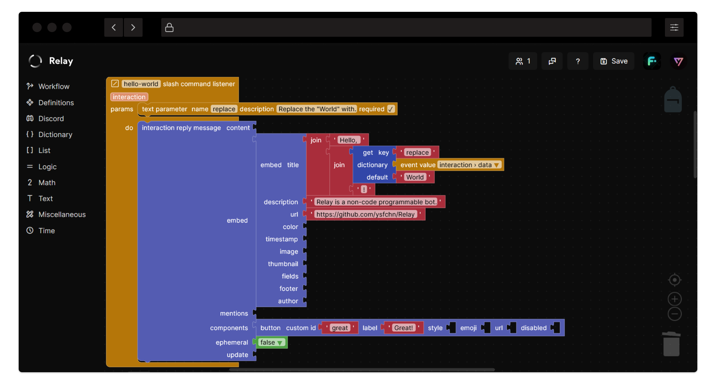
Task: Center workspace with the crosshair icon
Action: coord(675,280)
